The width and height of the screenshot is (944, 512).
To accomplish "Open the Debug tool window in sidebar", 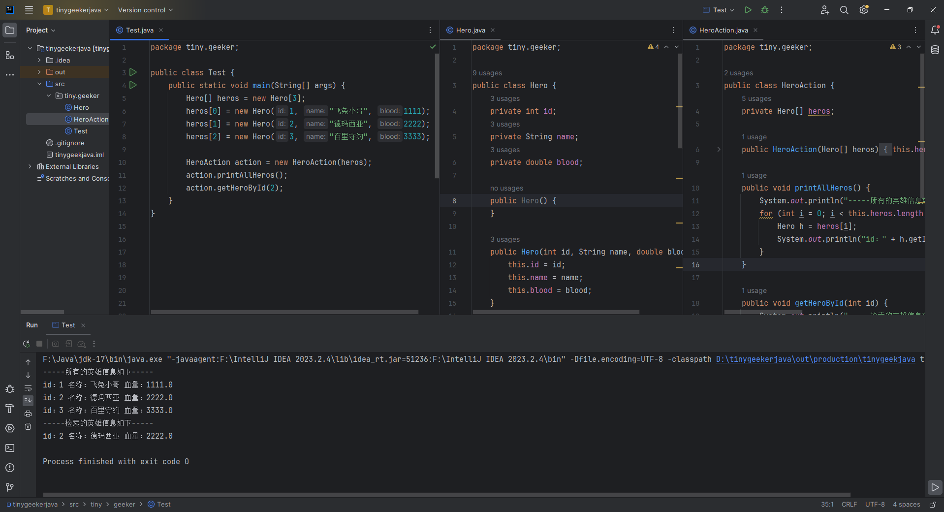I will point(10,389).
